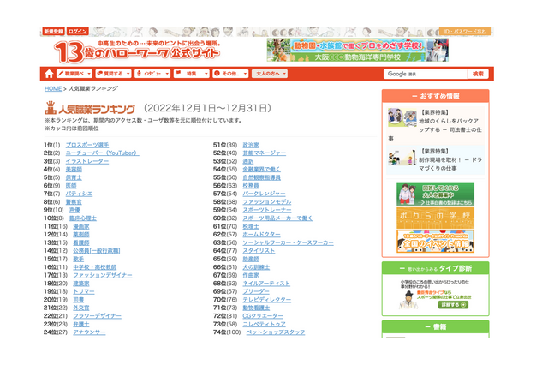
Task: Open the プロスポーツ選手 job link
Action: point(86,145)
